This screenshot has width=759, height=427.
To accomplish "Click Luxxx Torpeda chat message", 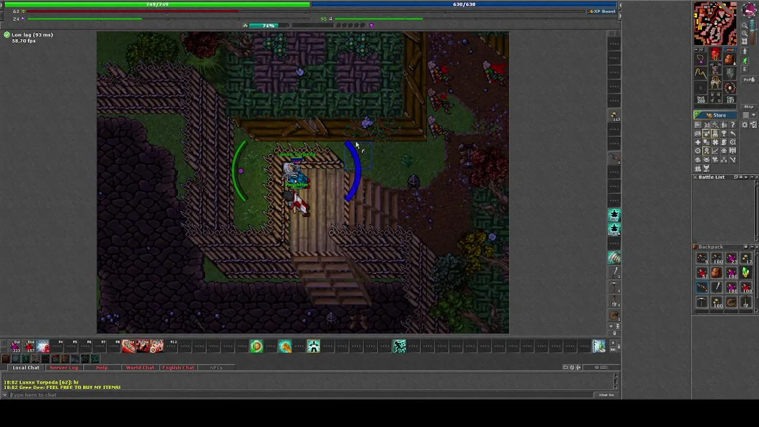I will coord(41,383).
